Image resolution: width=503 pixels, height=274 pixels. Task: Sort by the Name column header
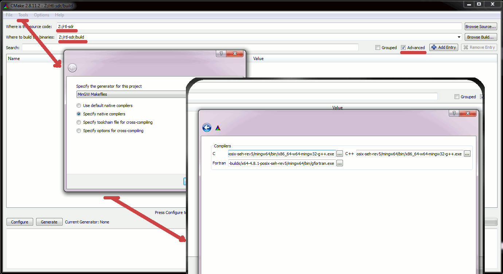point(35,59)
